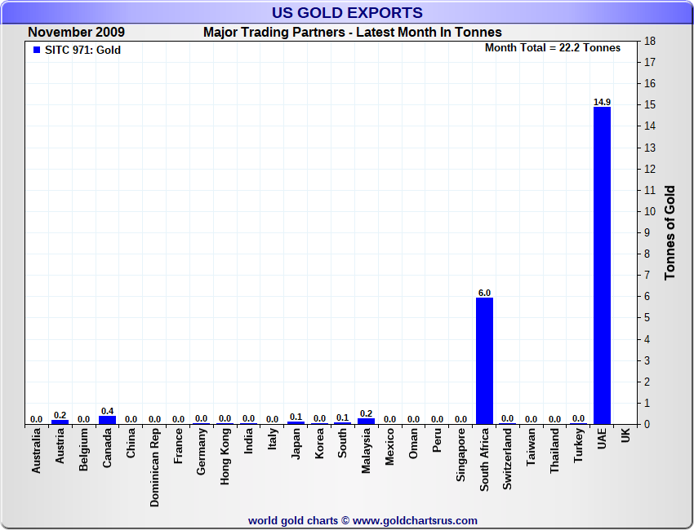The height and width of the screenshot is (530, 694).
Task: Click the Australia axis label
Action: [36, 450]
